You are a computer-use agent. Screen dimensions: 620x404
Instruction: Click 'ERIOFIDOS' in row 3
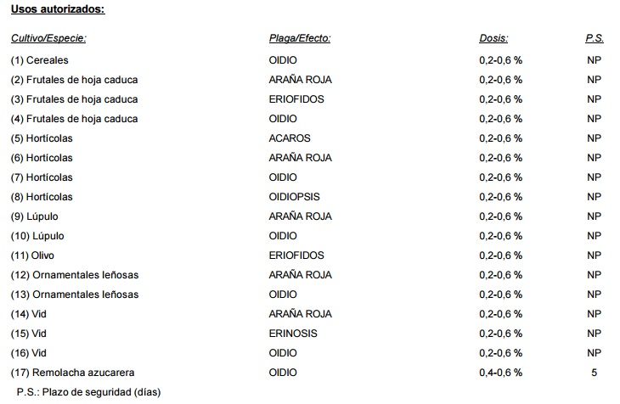(x=296, y=99)
